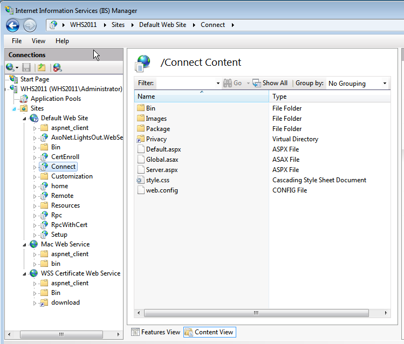
Task: Click the Up folder icon in Connections toolbar
Action: pyautogui.click(x=42, y=67)
